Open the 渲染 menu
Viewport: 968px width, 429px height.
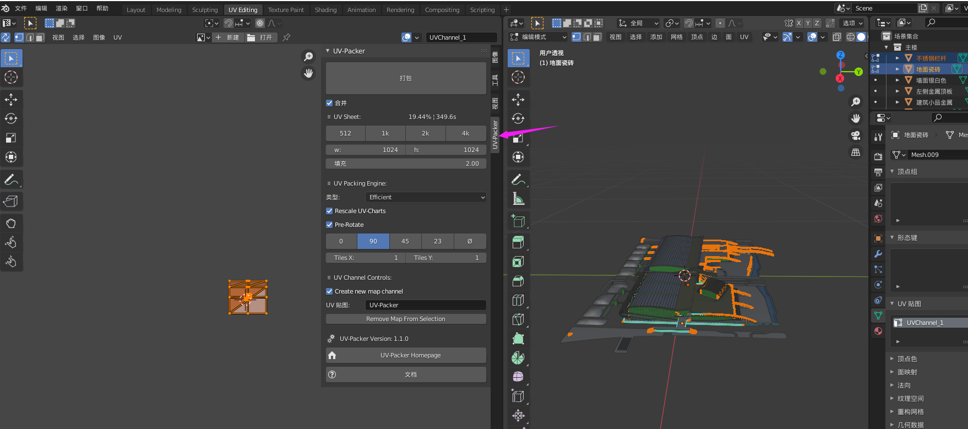click(x=62, y=8)
